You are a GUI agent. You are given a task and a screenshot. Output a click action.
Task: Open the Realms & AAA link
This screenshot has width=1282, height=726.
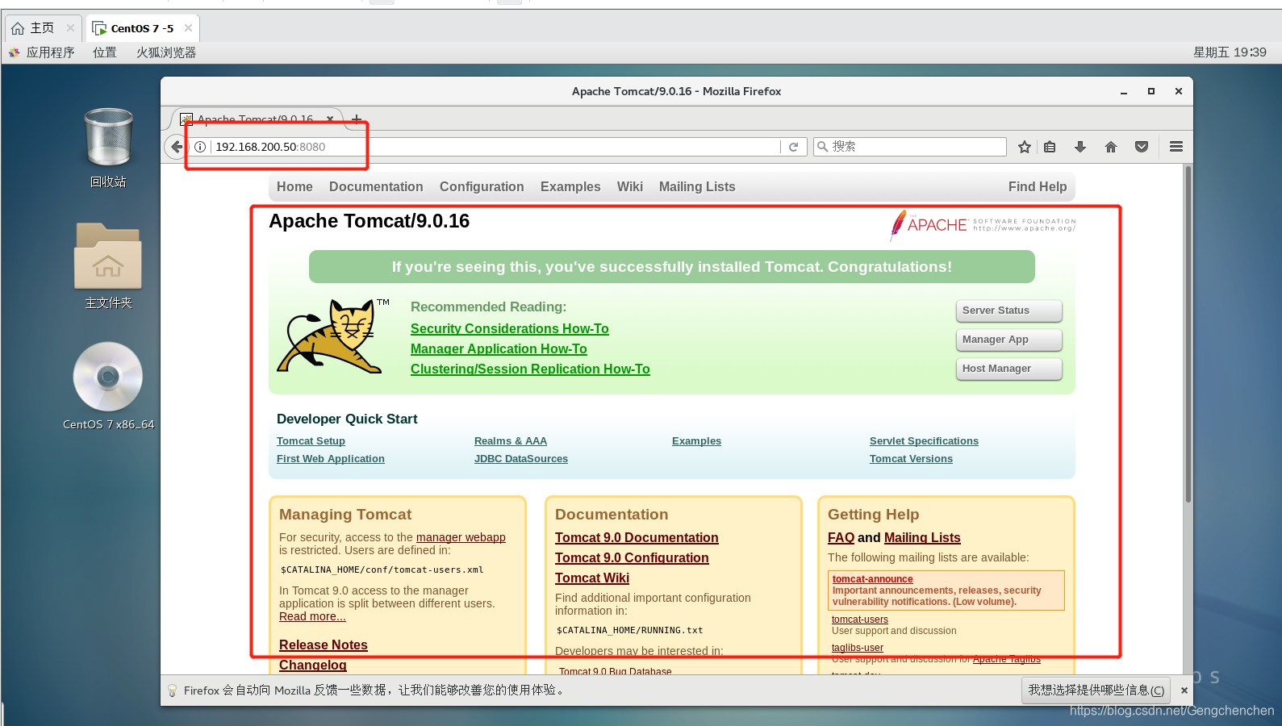point(511,441)
